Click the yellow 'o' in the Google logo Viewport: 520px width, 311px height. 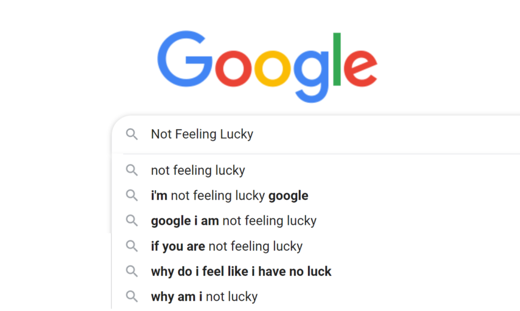tap(273, 68)
